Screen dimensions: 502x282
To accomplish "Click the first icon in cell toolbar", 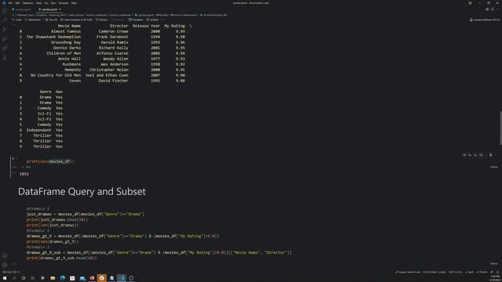I will (464, 155).
